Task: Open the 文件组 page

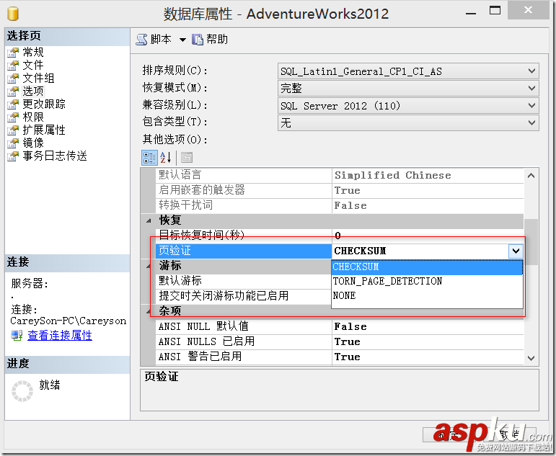Action: (38, 78)
